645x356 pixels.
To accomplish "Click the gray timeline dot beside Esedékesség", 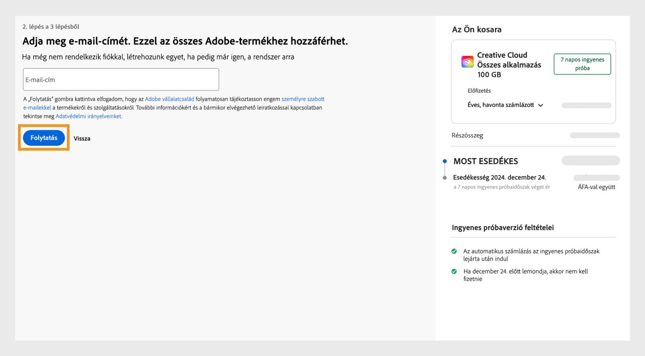I will (445, 177).
